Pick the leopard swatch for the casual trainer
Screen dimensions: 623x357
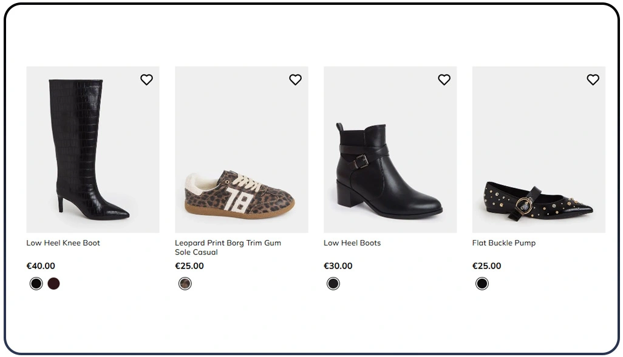coord(185,283)
